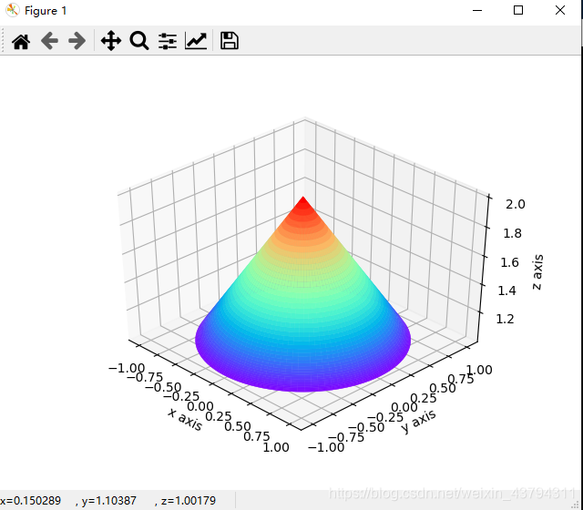The height and width of the screenshot is (510, 583).
Task: Click the 'y axis' label
Action: pyautogui.click(x=418, y=422)
